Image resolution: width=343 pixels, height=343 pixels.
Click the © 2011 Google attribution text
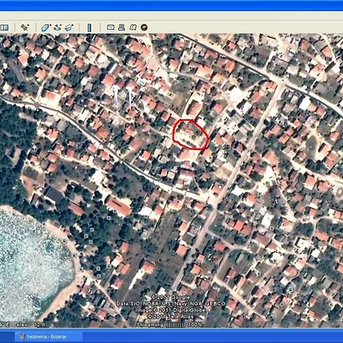tap(171, 297)
